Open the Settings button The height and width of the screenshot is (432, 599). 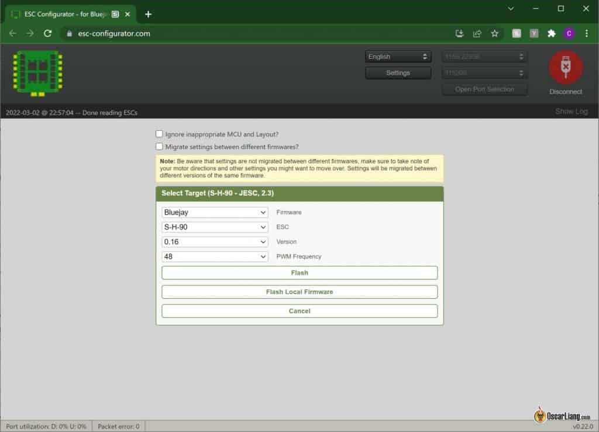[x=398, y=72]
